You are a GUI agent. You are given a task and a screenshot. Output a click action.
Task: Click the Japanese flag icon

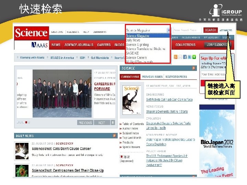click(121, 157)
